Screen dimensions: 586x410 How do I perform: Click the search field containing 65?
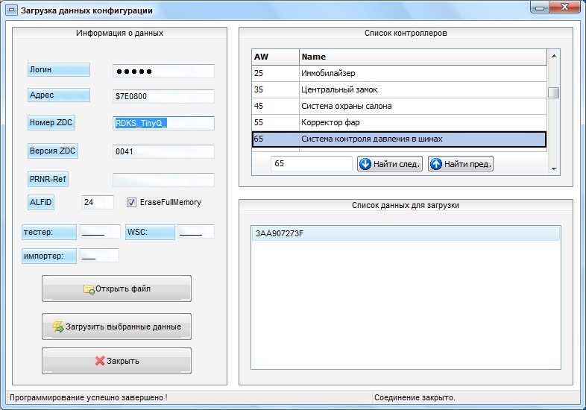click(312, 164)
